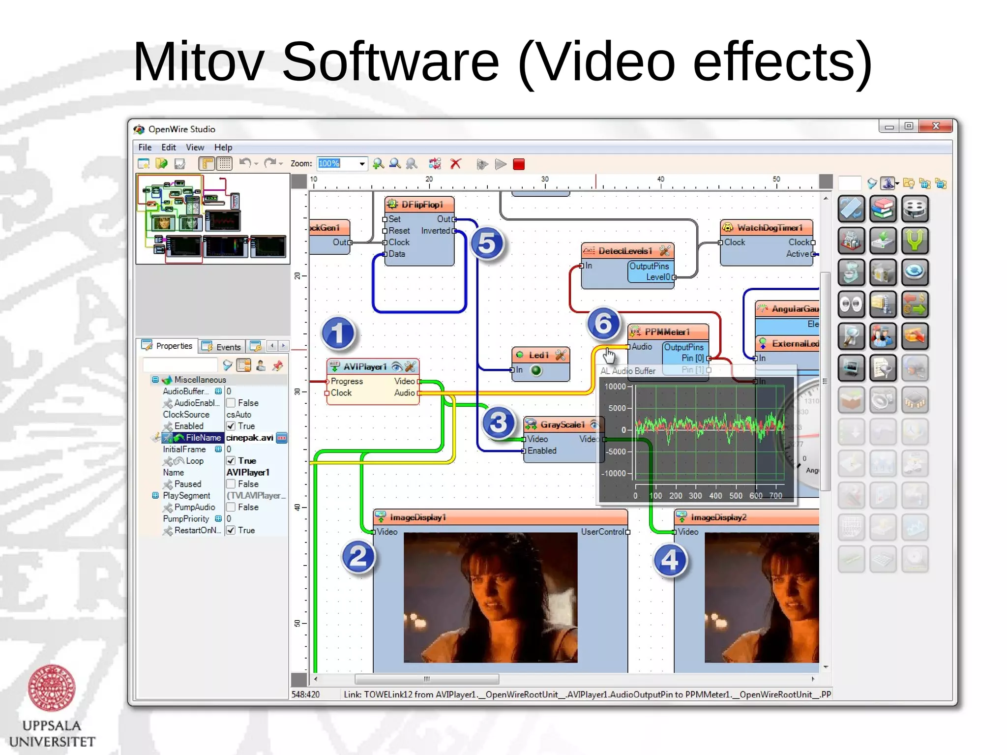Screen dimensions: 1007x755
Task: Click the Redo arrow icon
Action: 270,163
